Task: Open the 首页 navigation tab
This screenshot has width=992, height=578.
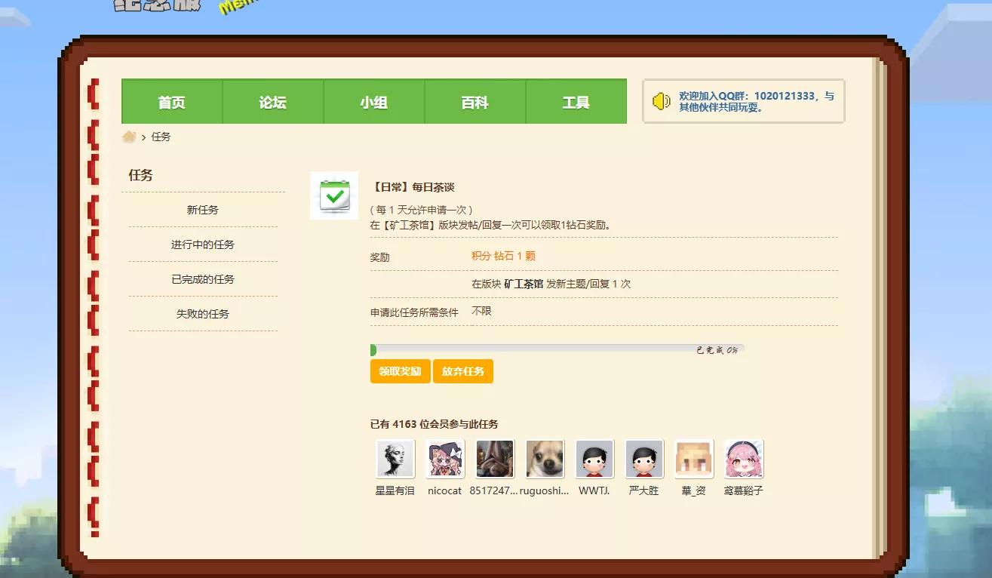Action: pyautogui.click(x=172, y=103)
